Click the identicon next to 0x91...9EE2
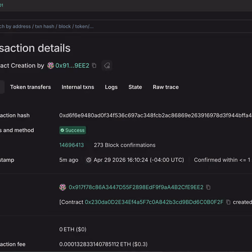The height and width of the screenshot is (252, 252). (50, 66)
